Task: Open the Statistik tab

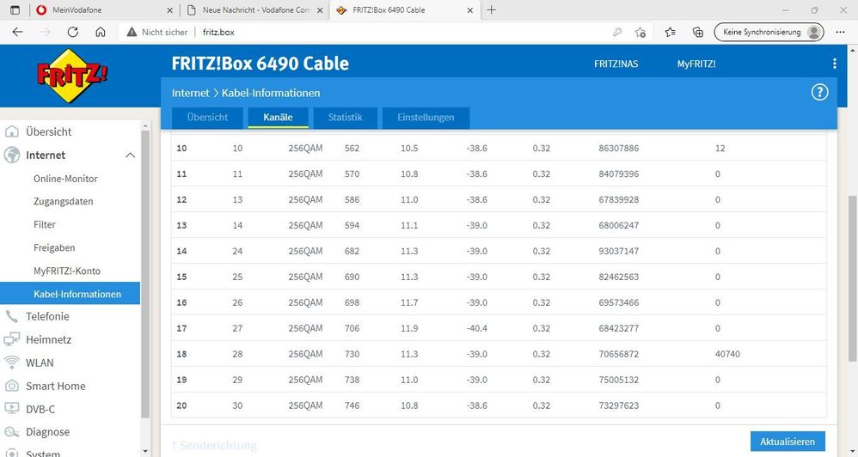Action: pyautogui.click(x=346, y=118)
